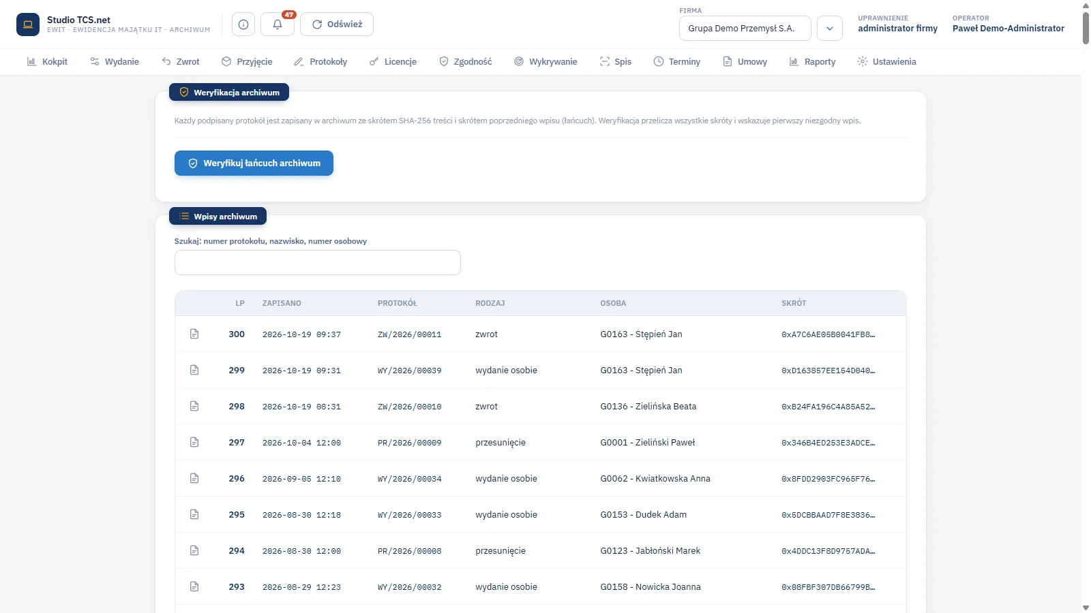Open document icon for entry 296
Viewport: 1091px width, 613px height.
[194, 478]
